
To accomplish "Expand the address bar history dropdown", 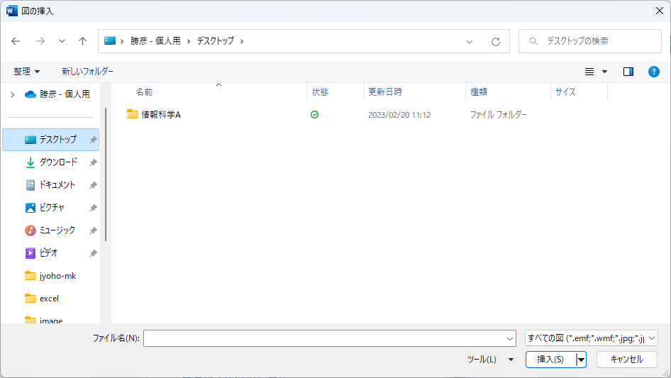I will pyautogui.click(x=470, y=41).
